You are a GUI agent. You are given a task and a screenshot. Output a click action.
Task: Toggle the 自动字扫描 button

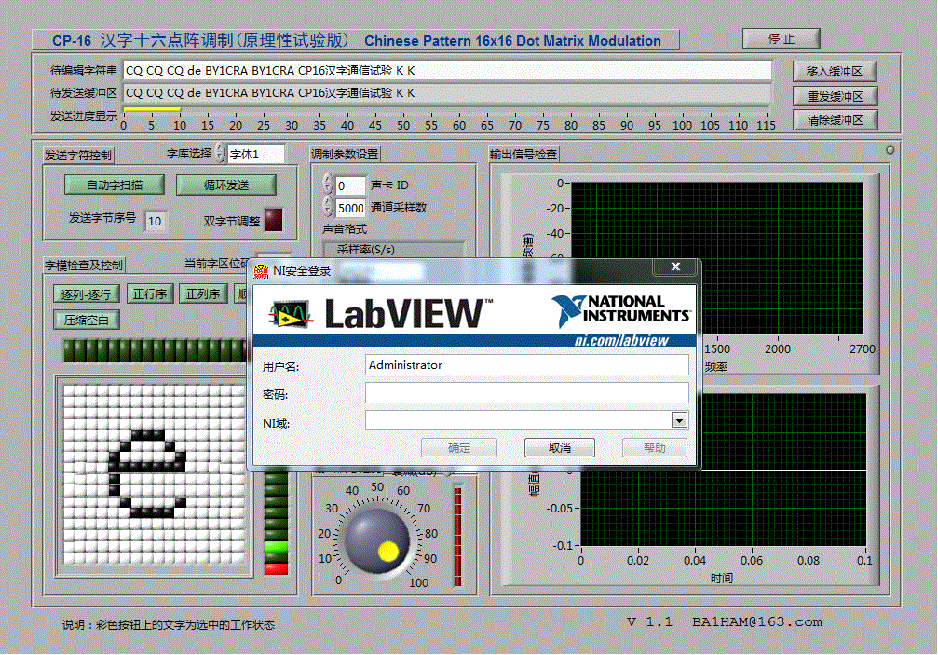coord(115,184)
